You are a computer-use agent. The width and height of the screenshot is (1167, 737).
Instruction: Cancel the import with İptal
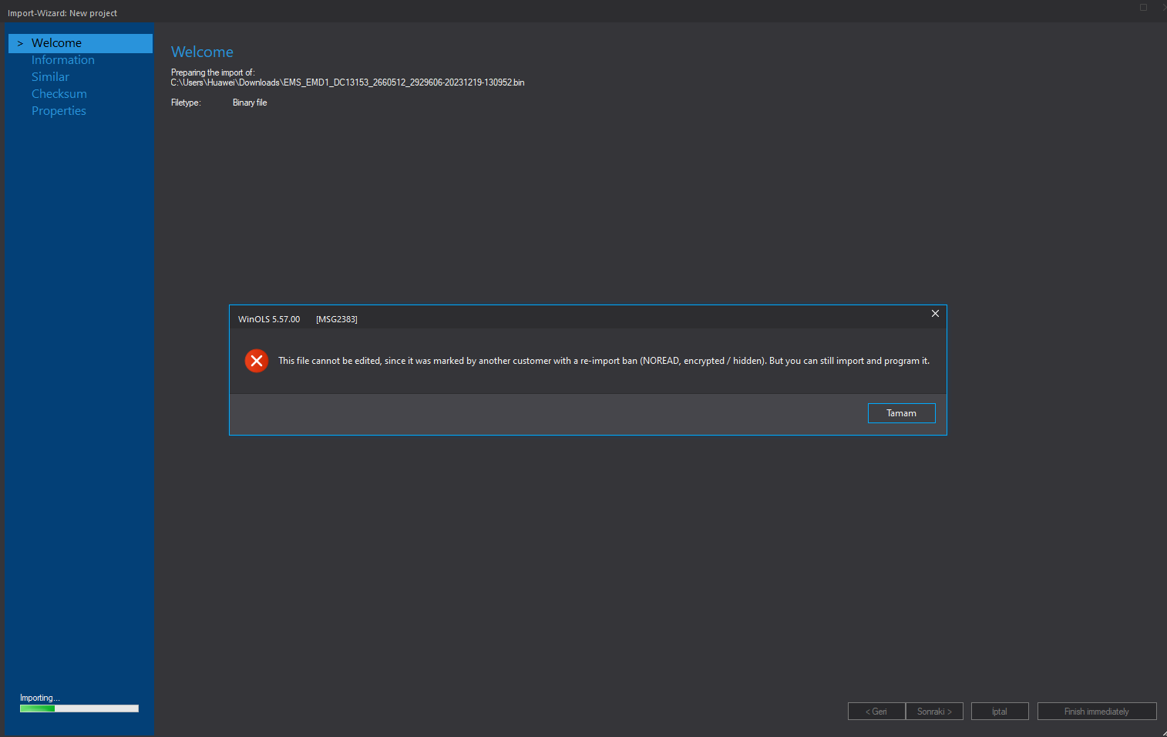coord(1000,712)
